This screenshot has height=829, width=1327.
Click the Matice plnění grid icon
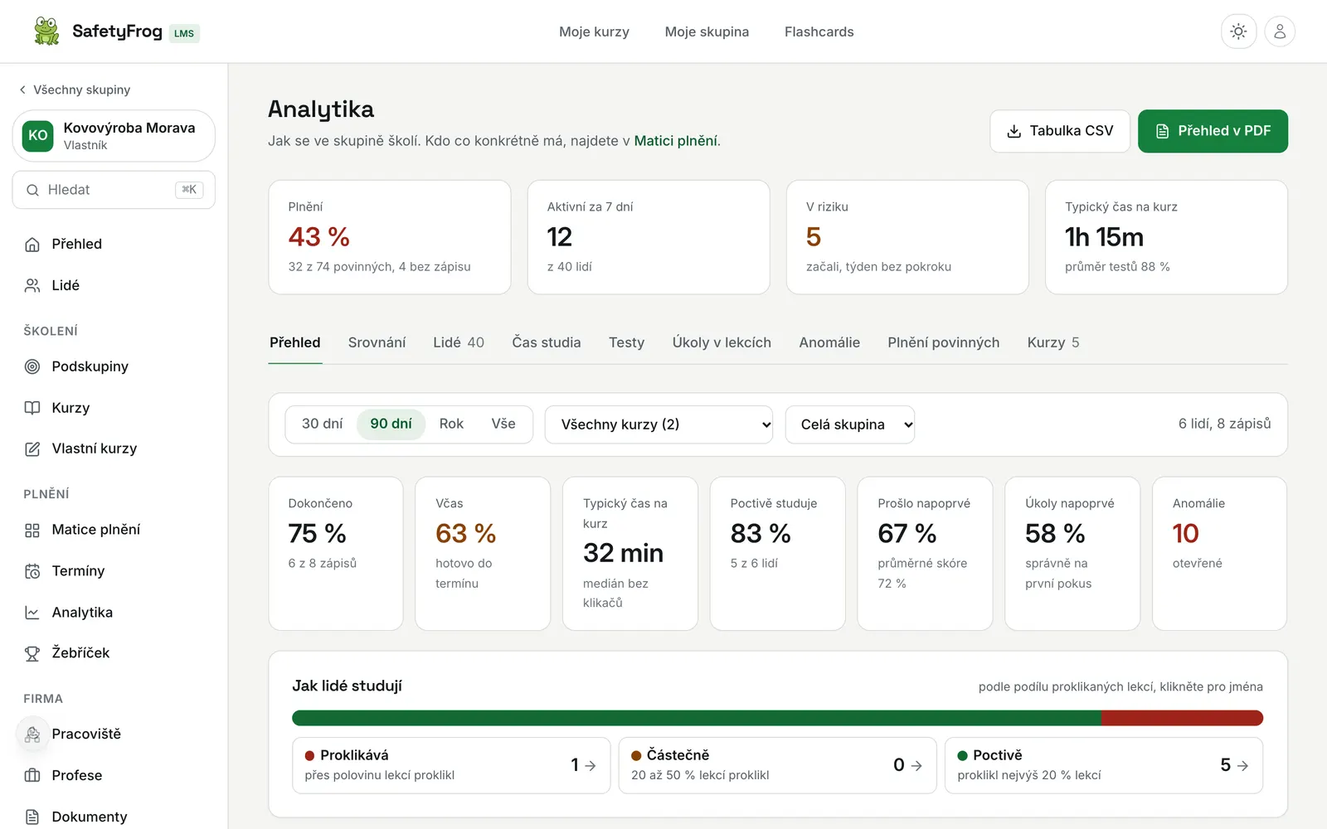(32, 530)
